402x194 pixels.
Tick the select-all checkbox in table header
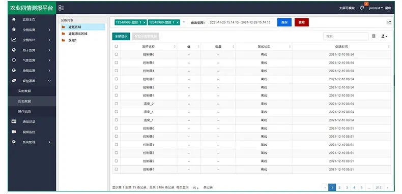pos(117,46)
